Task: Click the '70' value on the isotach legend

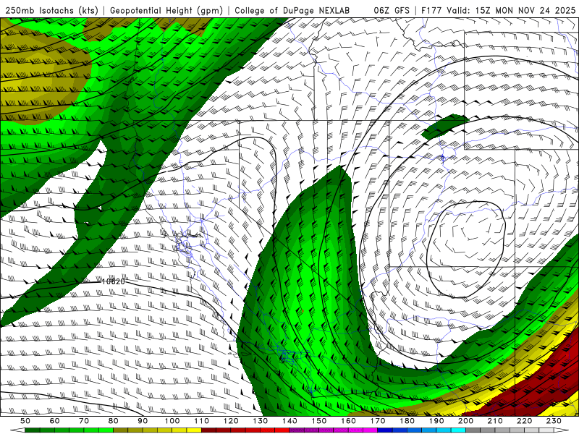Action: point(84,421)
